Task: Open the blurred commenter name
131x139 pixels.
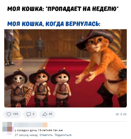Action: tap(33, 125)
